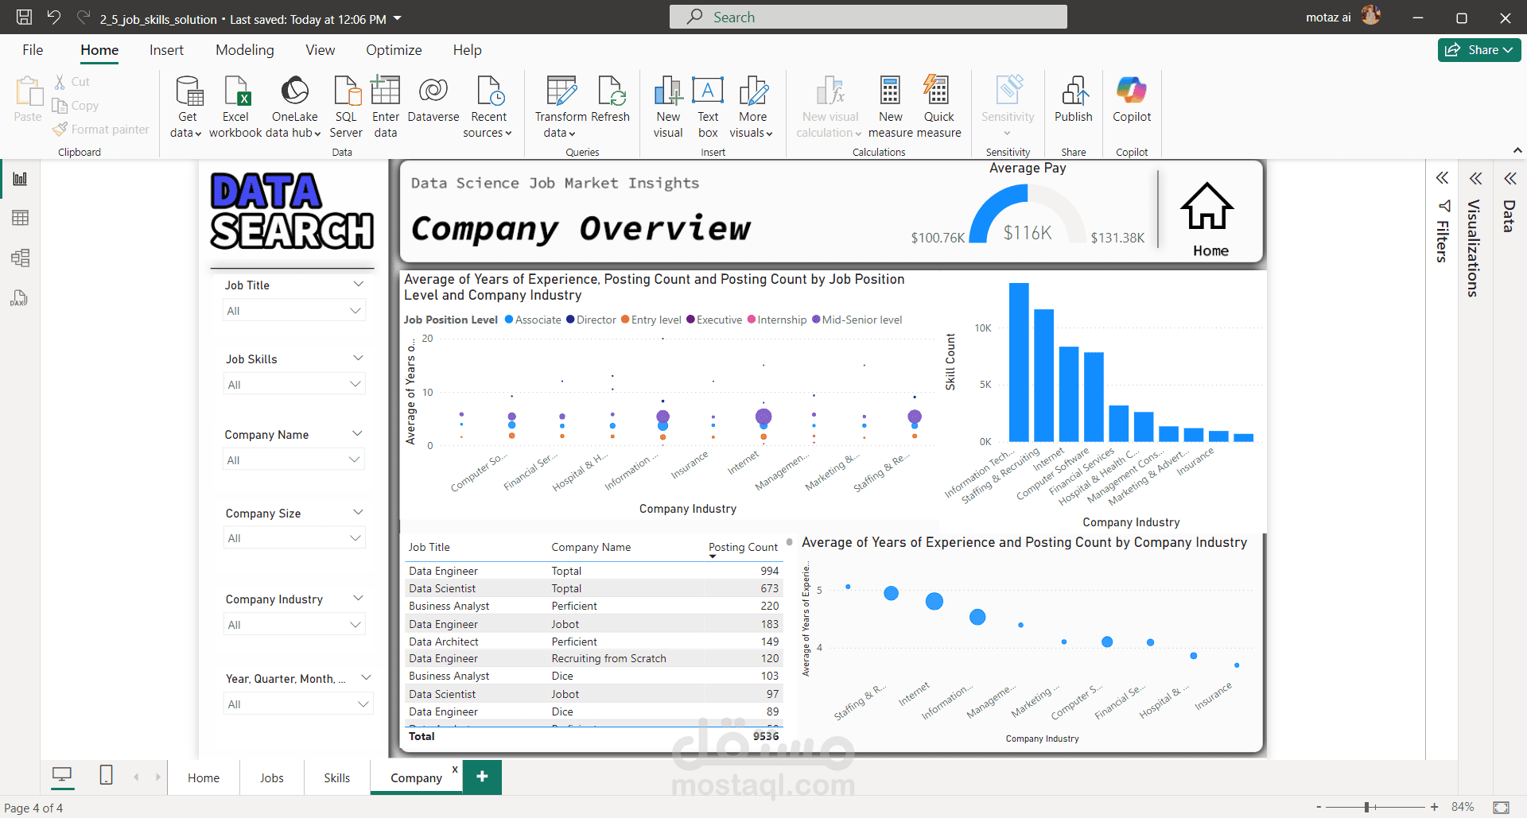Click the Share button
This screenshot has width=1527, height=818.
click(1479, 49)
